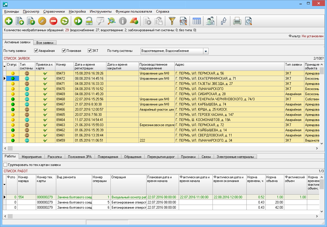This screenshot has width=327, height=227.
Task: Click the printer icon in toolbar
Action: pos(237,21)
